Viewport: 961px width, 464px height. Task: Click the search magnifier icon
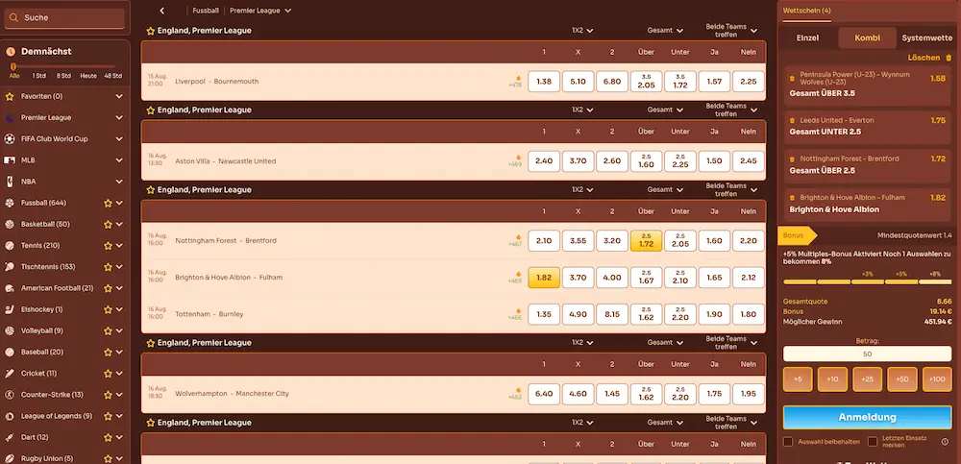[x=14, y=18]
